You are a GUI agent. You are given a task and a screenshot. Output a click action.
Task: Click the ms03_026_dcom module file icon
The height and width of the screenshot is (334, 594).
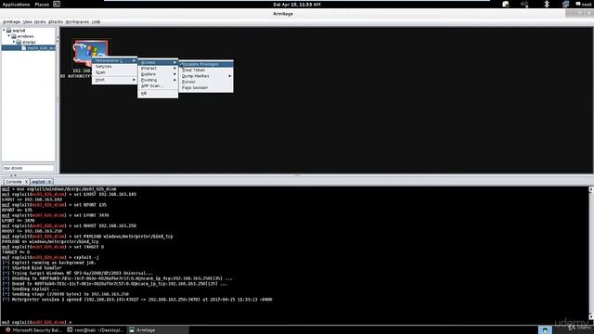click(24, 48)
